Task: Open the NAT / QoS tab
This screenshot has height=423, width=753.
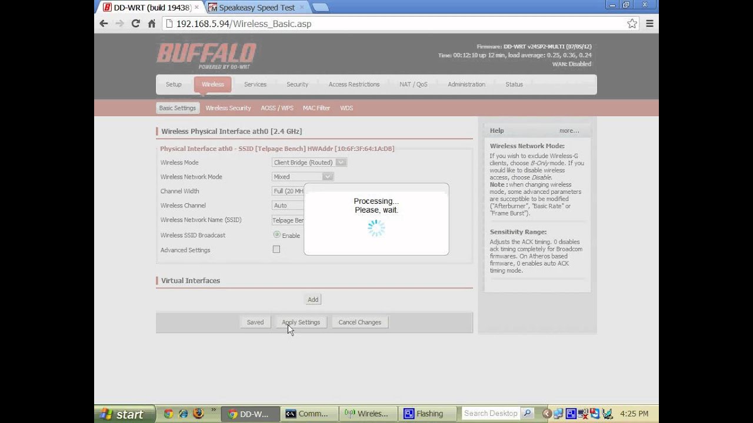Action: pos(413,85)
